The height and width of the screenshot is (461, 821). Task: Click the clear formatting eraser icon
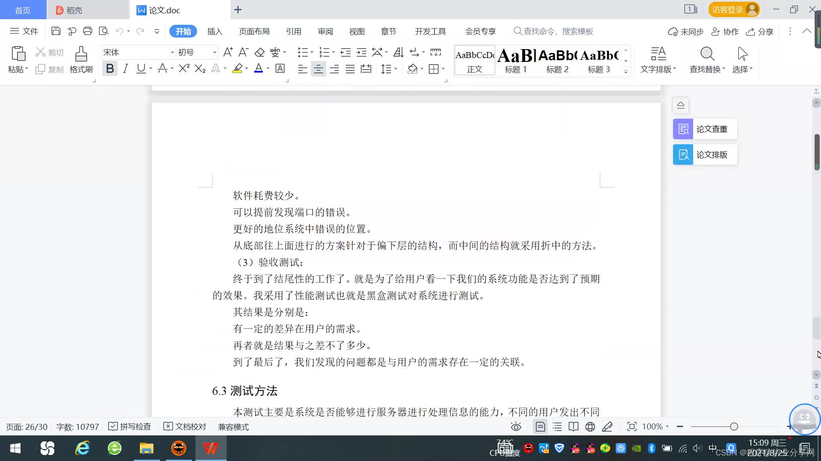(x=260, y=53)
